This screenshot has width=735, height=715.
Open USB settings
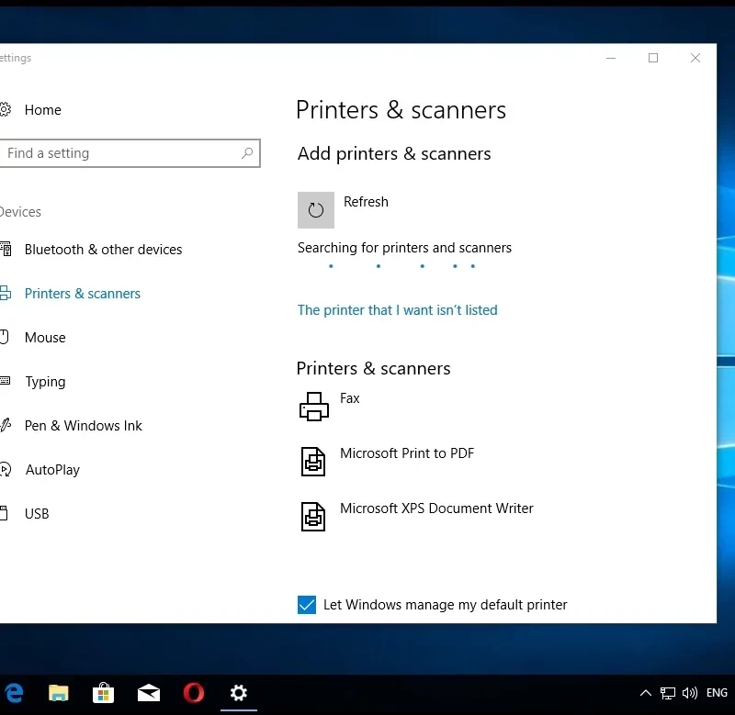pos(37,514)
